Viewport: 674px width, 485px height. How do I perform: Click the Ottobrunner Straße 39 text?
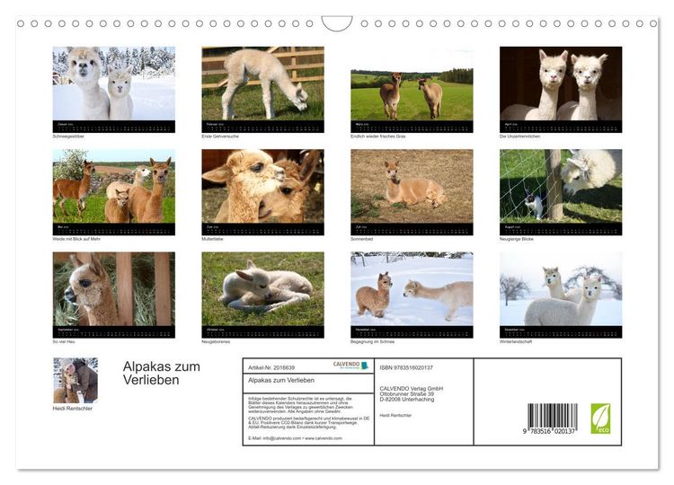(x=406, y=394)
